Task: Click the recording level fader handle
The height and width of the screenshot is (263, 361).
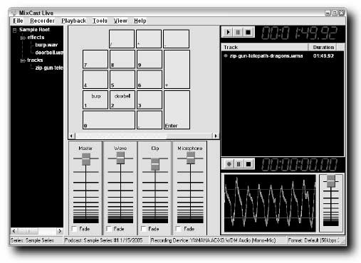Action: coord(331,181)
